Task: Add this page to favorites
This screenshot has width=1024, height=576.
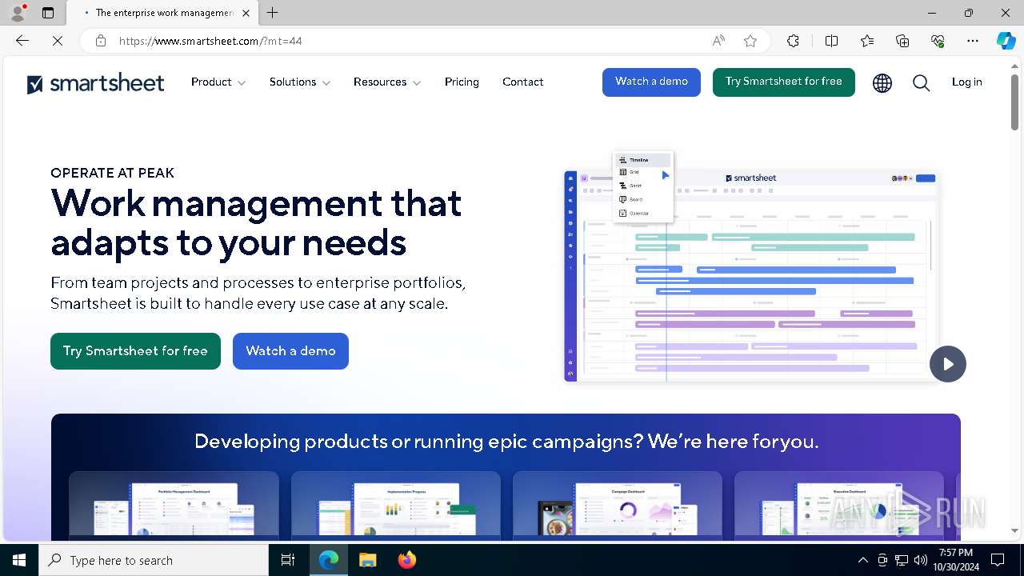Action: tap(750, 41)
